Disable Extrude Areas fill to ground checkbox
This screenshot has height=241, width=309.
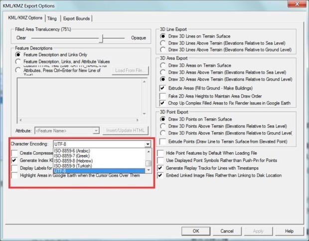(163, 88)
